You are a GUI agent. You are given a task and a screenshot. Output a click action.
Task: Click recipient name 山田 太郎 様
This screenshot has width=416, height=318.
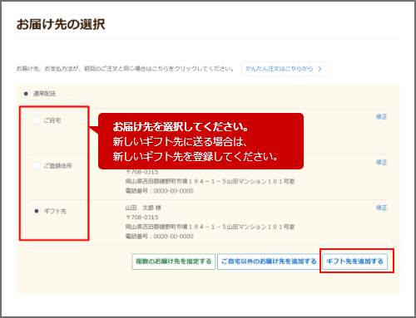143,208
